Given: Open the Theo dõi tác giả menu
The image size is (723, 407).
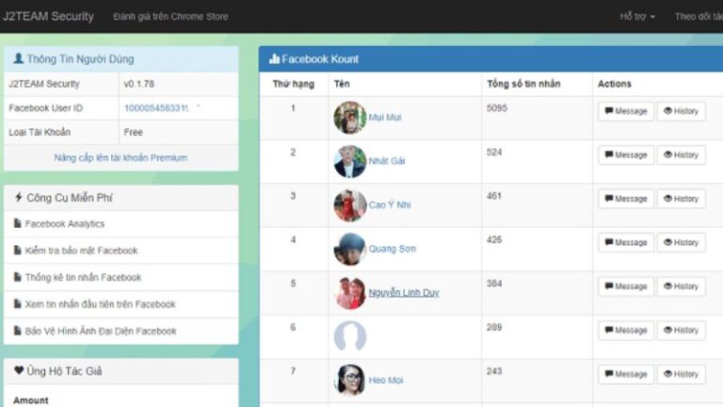Looking at the screenshot, I should coord(698,16).
